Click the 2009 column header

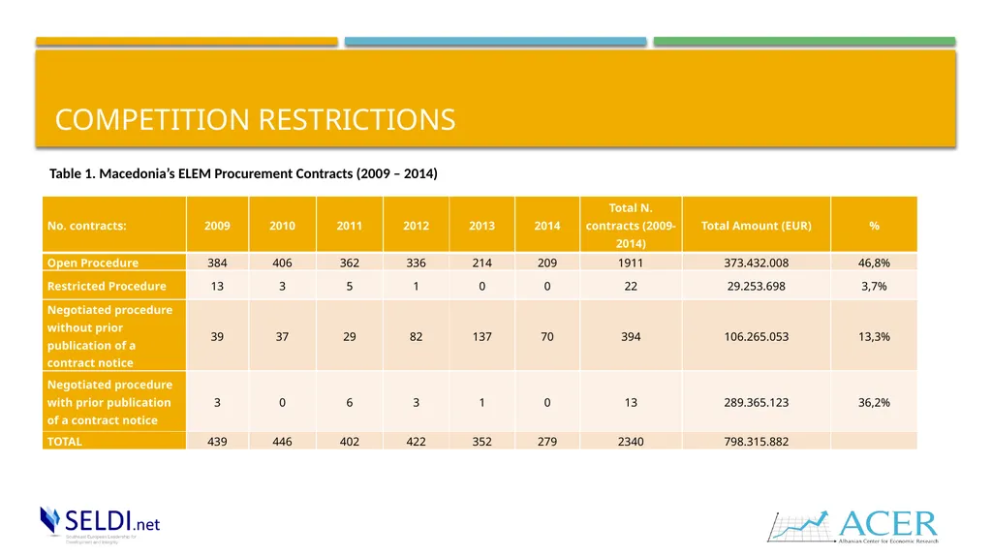tap(217, 225)
